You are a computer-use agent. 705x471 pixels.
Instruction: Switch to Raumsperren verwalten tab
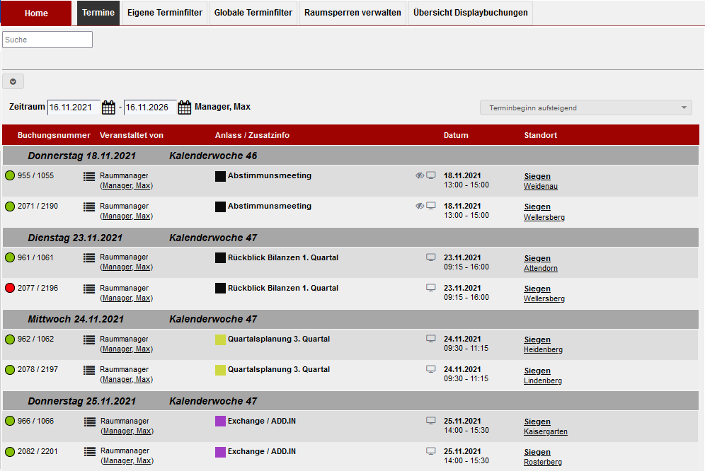click(x=352, y=13)
